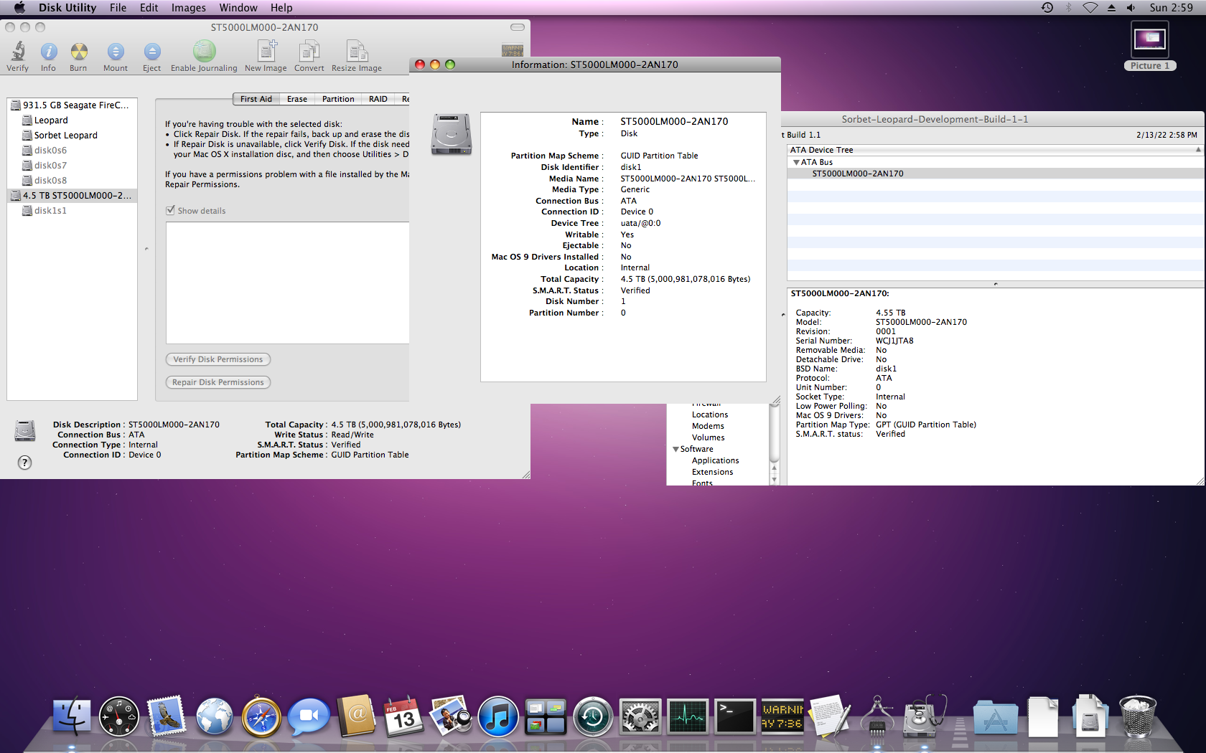The image size is (1206, 753).
Task: Select the disk0s7 partition
Action: (72, 166)
